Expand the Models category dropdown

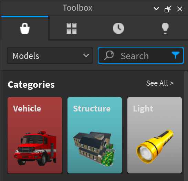(50, 56)
